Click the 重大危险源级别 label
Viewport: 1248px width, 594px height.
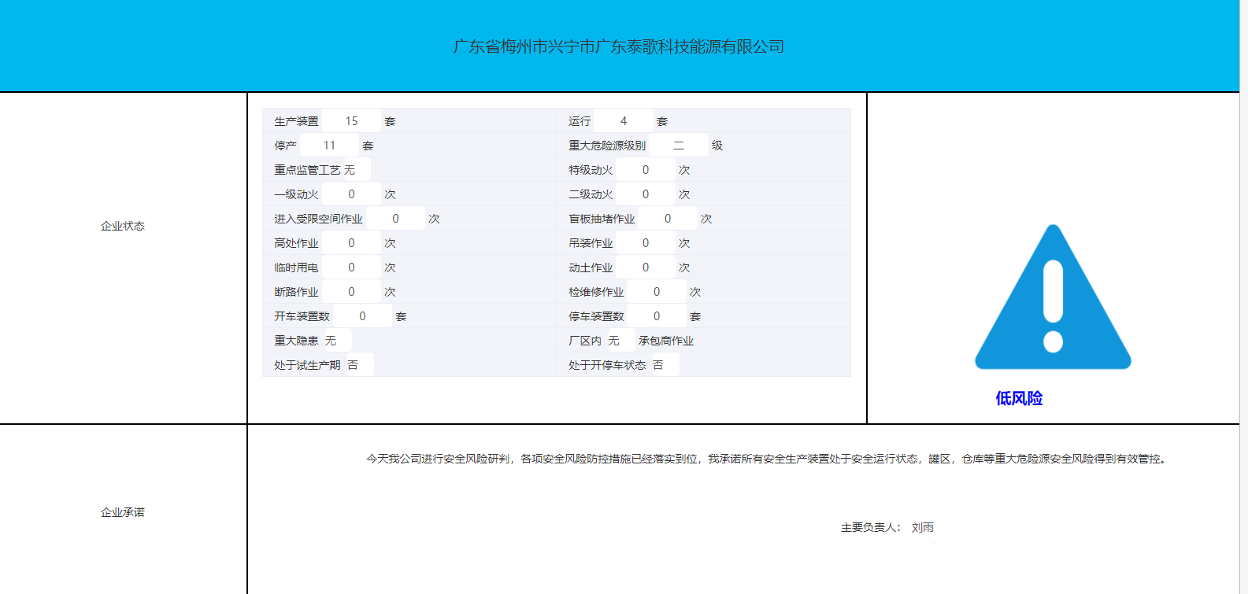(x=607, y=146)
